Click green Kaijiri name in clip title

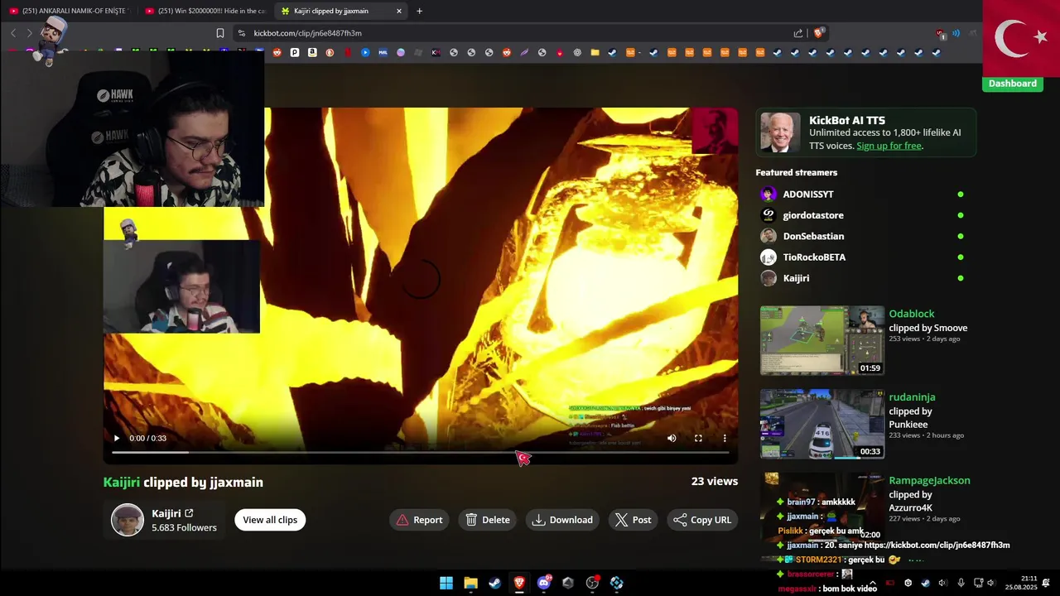(122, 482)
